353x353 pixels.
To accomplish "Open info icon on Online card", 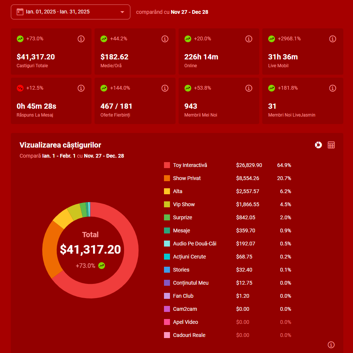I will 248,39.
